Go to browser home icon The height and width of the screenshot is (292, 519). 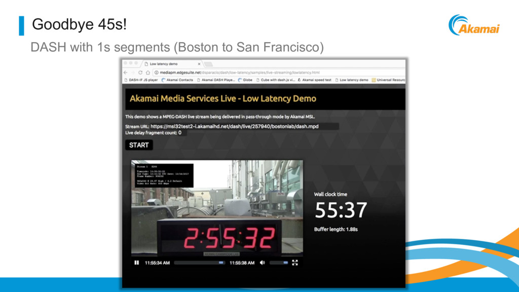tap(148, 72)
